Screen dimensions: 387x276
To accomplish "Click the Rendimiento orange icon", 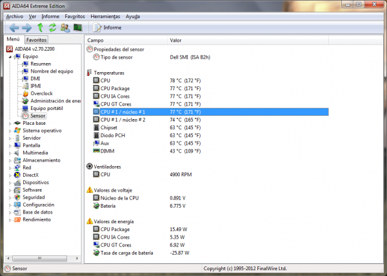I will click(x=17, y=219).
